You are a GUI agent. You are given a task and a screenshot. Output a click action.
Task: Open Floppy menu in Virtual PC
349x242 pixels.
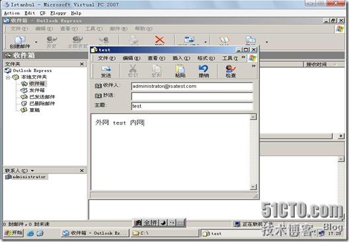(x=58, y=13)
